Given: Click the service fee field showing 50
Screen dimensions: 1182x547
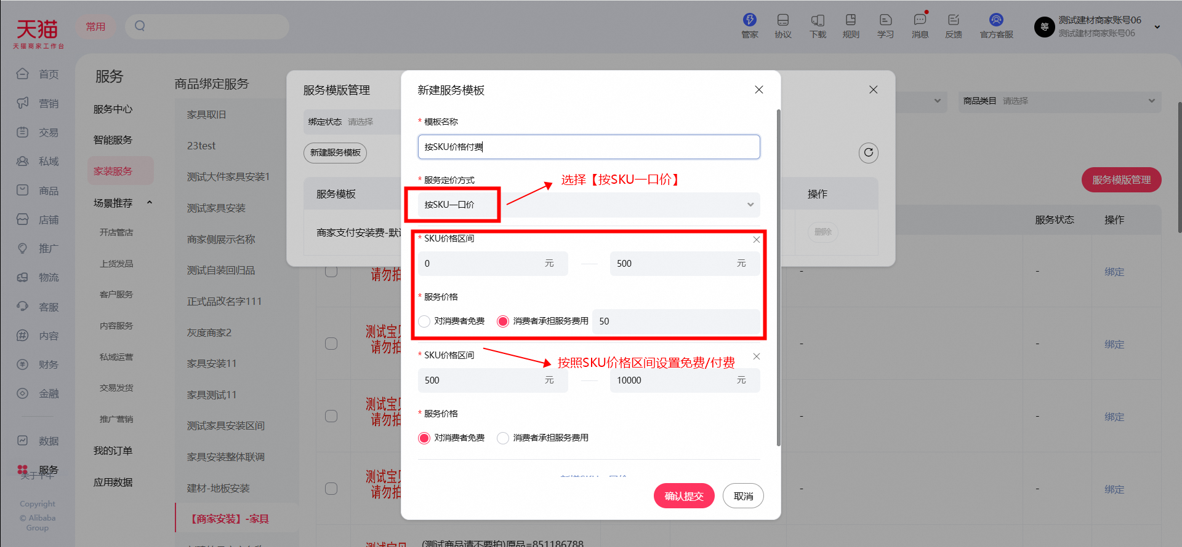Looking at the screenshot, I should tap(676, 321).
